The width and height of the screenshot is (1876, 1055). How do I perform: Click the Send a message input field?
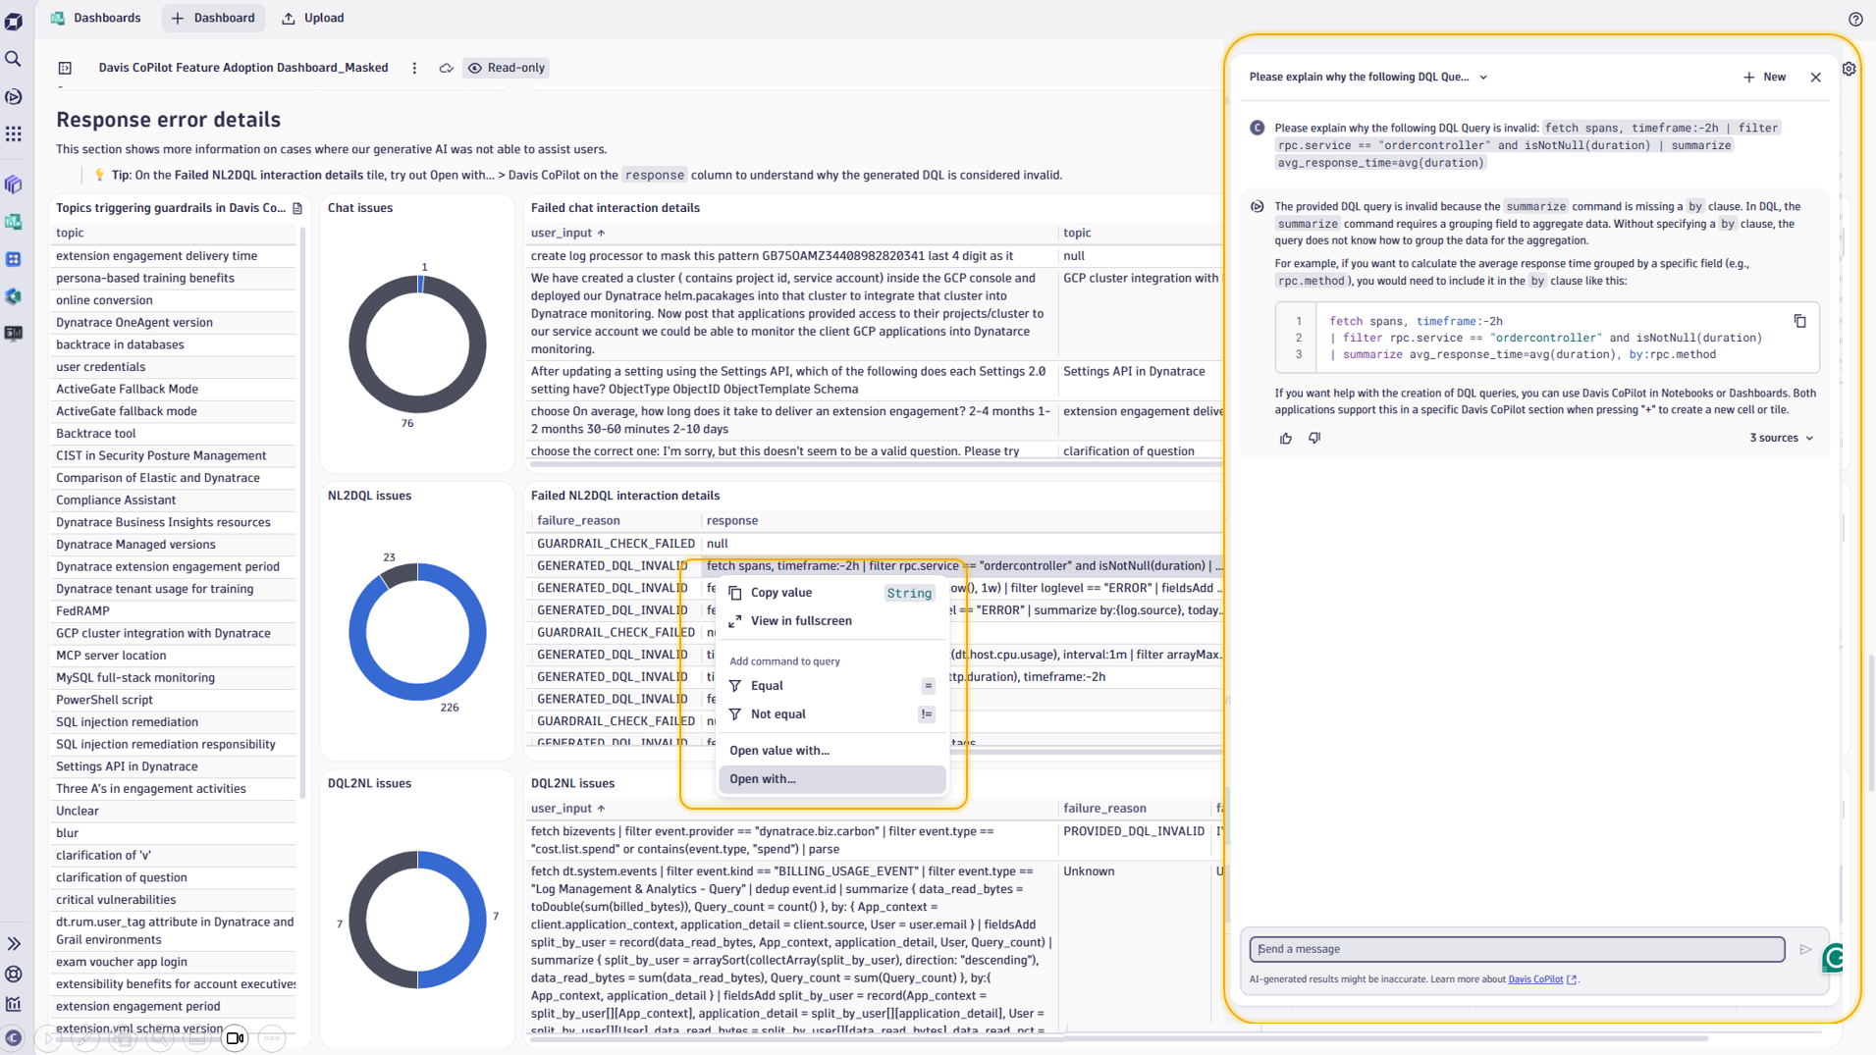coord(1517,949)
